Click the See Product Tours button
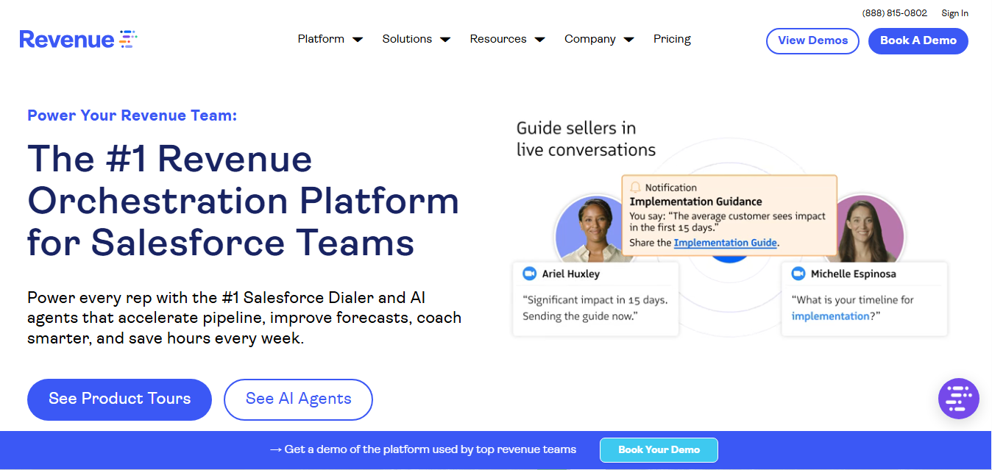 (x=118, y=399)
